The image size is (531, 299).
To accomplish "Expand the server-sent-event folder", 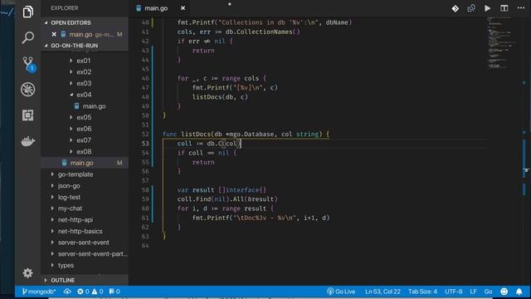I will click(85, 243).
